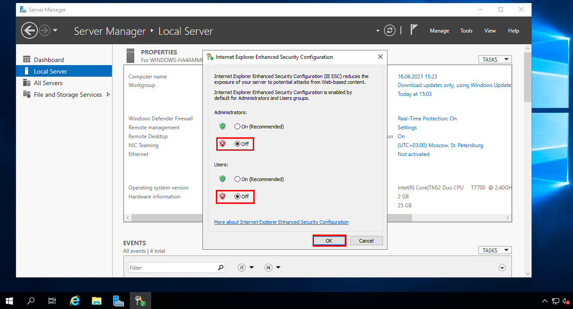Click the search magnifier in the Events filter
The height and width of the screenshot is (309, 573).
[x=221, y=268]
